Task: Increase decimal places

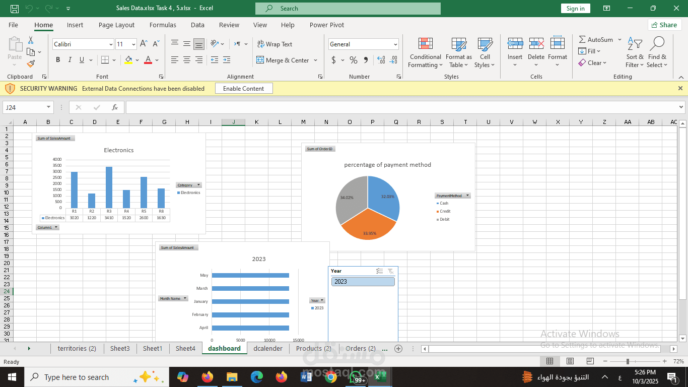Action: tap(381, 60)
